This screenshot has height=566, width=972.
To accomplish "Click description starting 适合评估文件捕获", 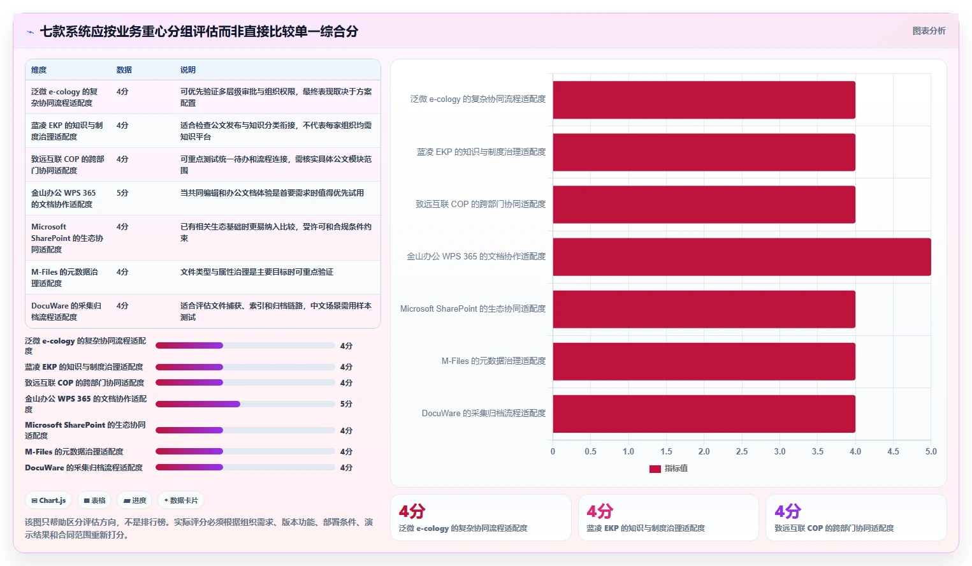I will [x=276, y=311].
